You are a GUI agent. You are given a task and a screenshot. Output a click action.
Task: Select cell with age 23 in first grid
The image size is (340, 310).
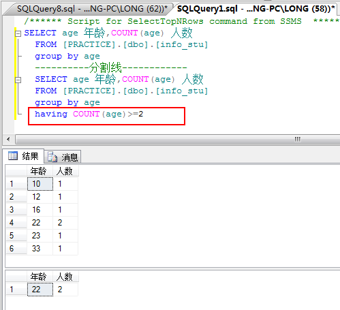(x=40, y=236)
